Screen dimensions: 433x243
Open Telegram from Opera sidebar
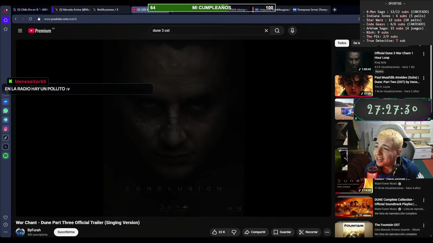[6, 120]
